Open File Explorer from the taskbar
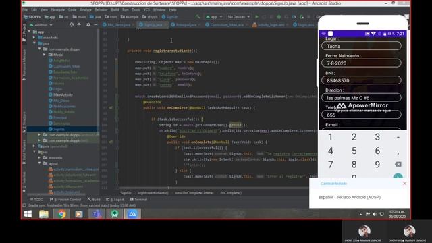This screenshot has height=243, width=432. click(44, 214)
